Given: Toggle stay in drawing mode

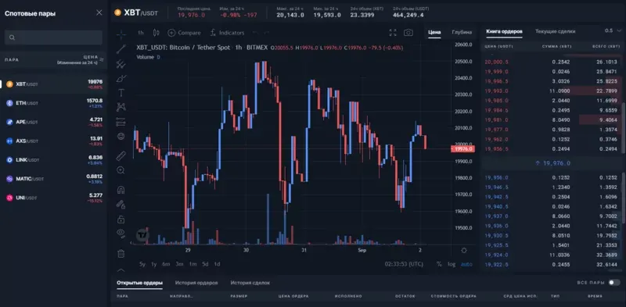Looking at the screenshot, I should pyautogui.click(x=121, y=205).
